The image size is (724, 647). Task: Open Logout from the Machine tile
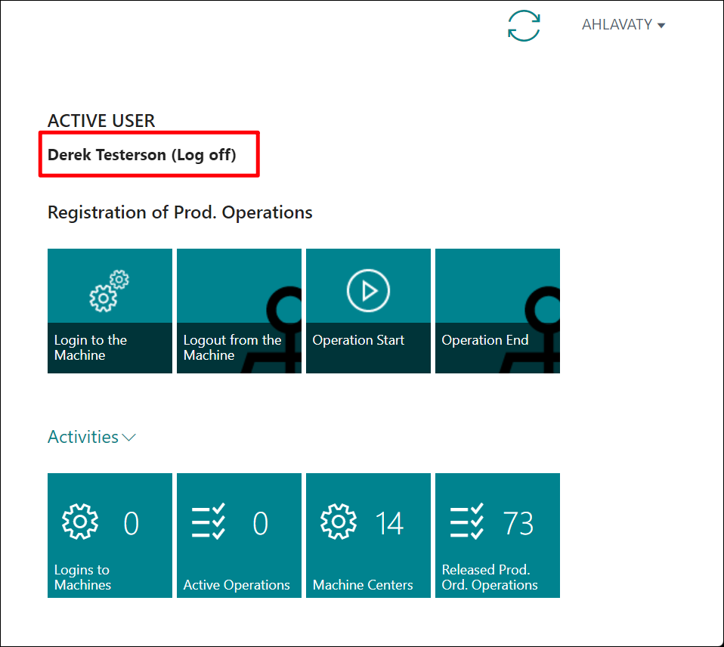click(x=239, y=311)
